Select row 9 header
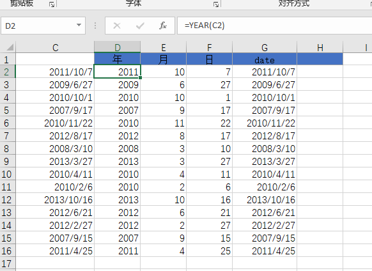 (x=8, y=161)
